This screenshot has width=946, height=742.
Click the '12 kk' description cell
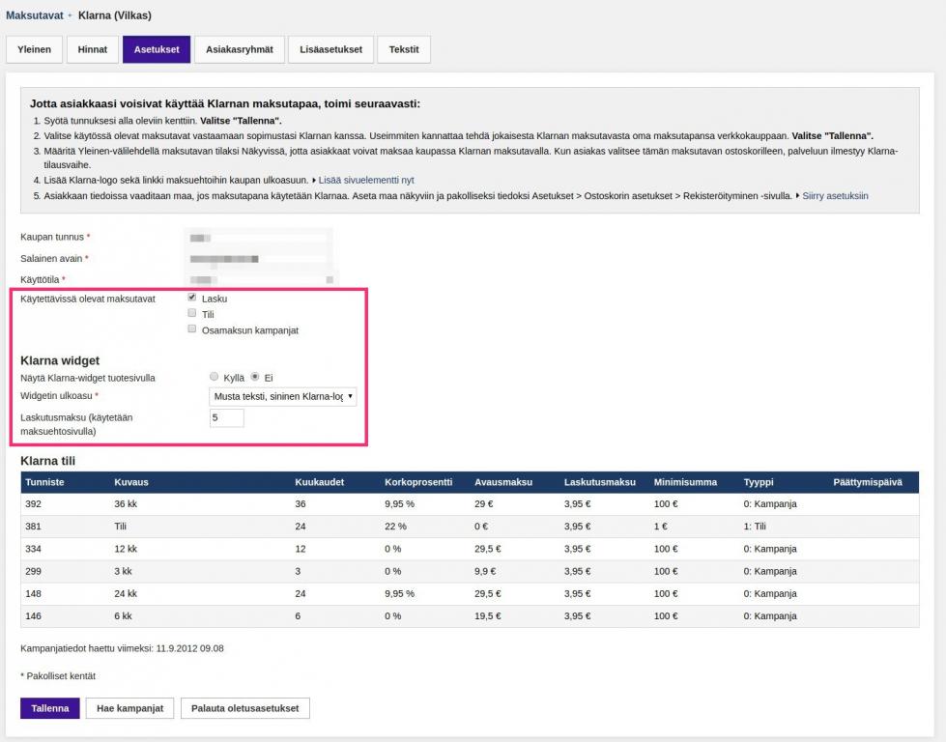(x=126, y=549)
